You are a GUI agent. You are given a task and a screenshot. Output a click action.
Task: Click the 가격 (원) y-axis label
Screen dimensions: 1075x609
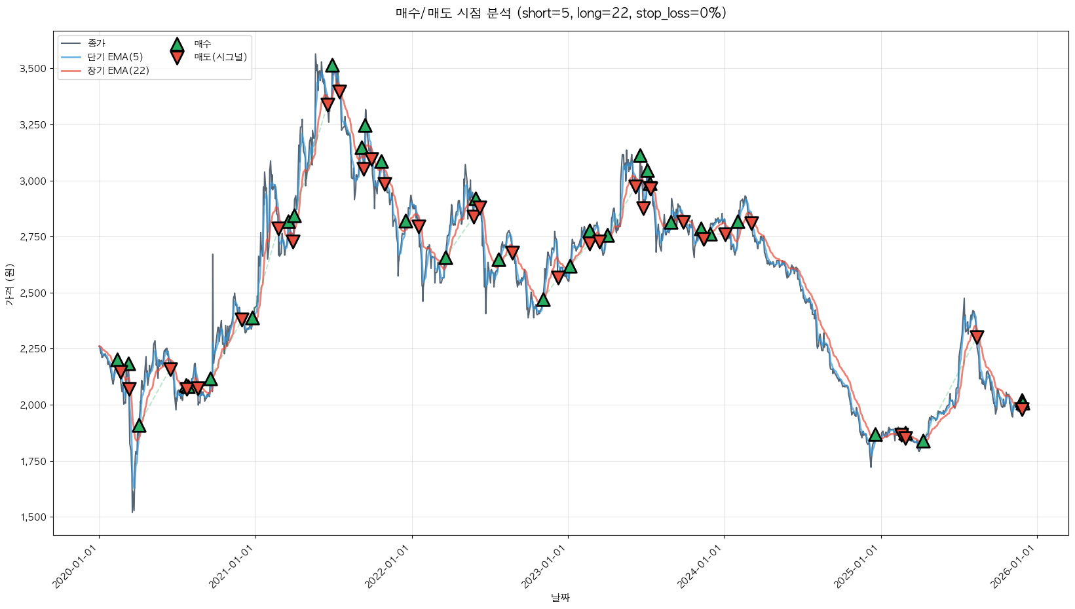coord(9,284)
